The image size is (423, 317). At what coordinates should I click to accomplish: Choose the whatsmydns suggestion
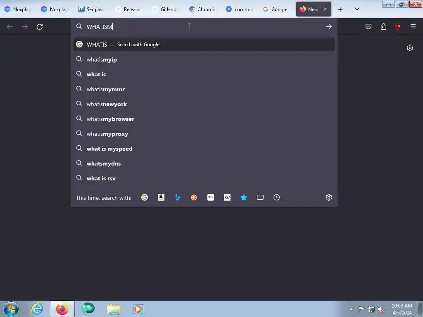point(204,163)
